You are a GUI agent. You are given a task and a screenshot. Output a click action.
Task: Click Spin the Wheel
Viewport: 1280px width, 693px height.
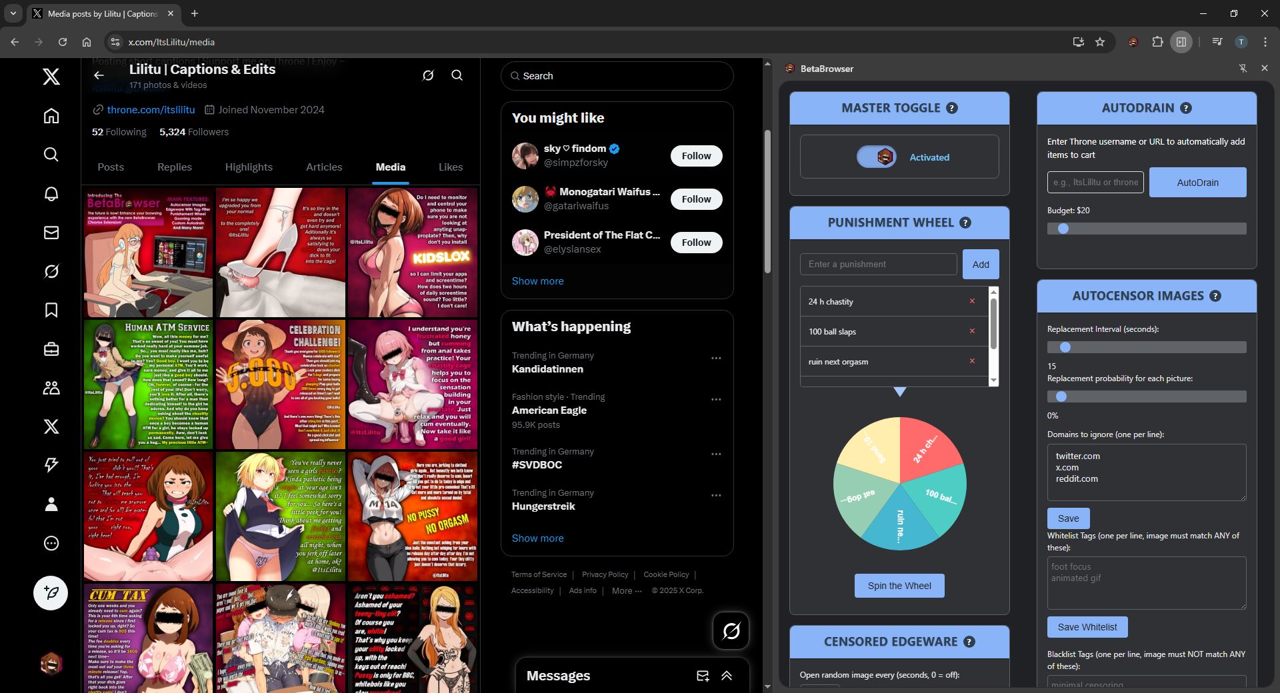(899, 586)
